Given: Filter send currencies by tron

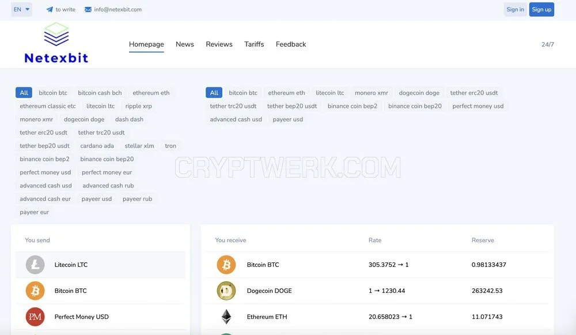Looking at the screenshot, I should (170, 146).
